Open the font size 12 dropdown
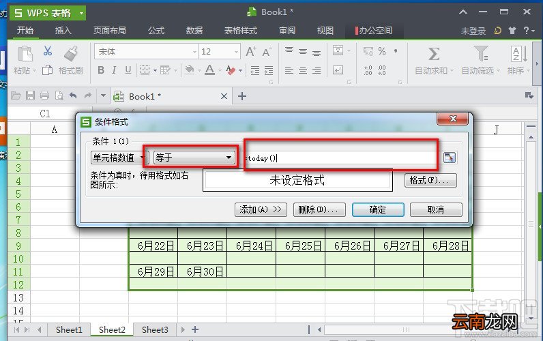543x341 pixels. point(236,52)
